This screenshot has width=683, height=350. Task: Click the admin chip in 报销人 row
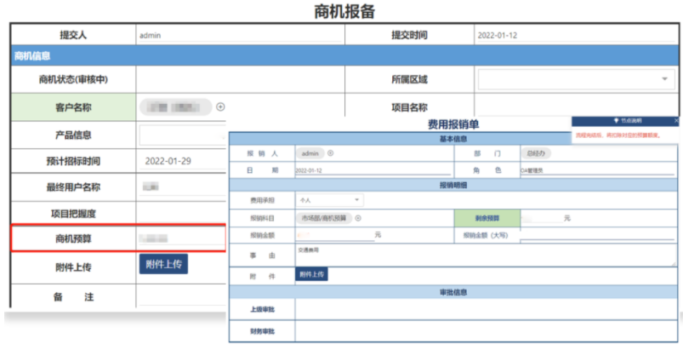pos(310,153)
